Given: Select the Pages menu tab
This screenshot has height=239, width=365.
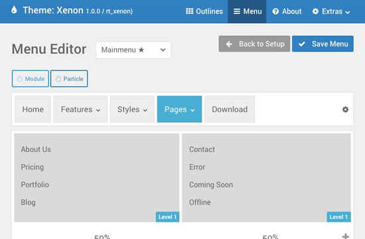Looking at the screenshot, I should pos(179,110).
